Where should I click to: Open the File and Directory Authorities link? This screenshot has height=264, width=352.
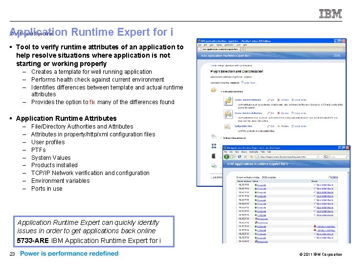coord(248,113)
